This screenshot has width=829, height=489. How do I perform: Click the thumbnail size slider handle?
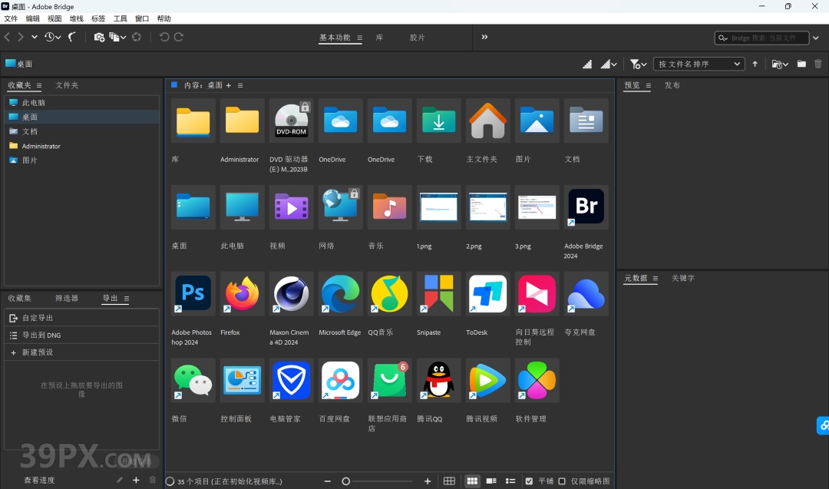345,481
